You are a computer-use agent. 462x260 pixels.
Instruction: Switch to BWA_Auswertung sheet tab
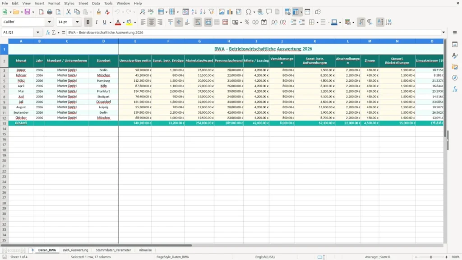[x=75, y=250]
